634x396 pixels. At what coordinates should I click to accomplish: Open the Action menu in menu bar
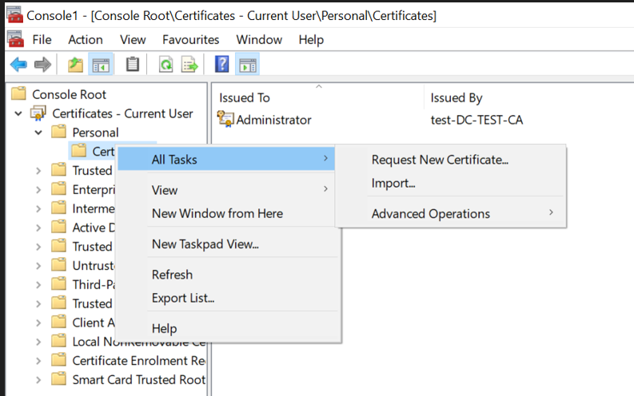[x=85, y=39]
